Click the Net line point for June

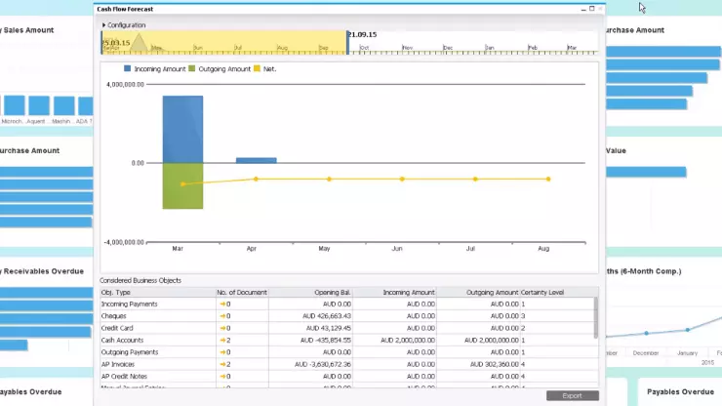pyautogui.click(x=402, y=179)
